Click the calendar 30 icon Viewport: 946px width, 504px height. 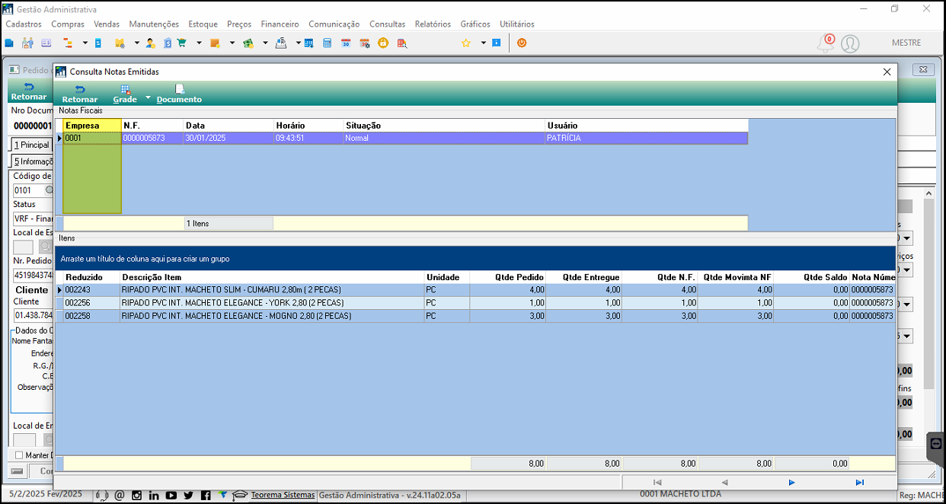click(346, 43)
